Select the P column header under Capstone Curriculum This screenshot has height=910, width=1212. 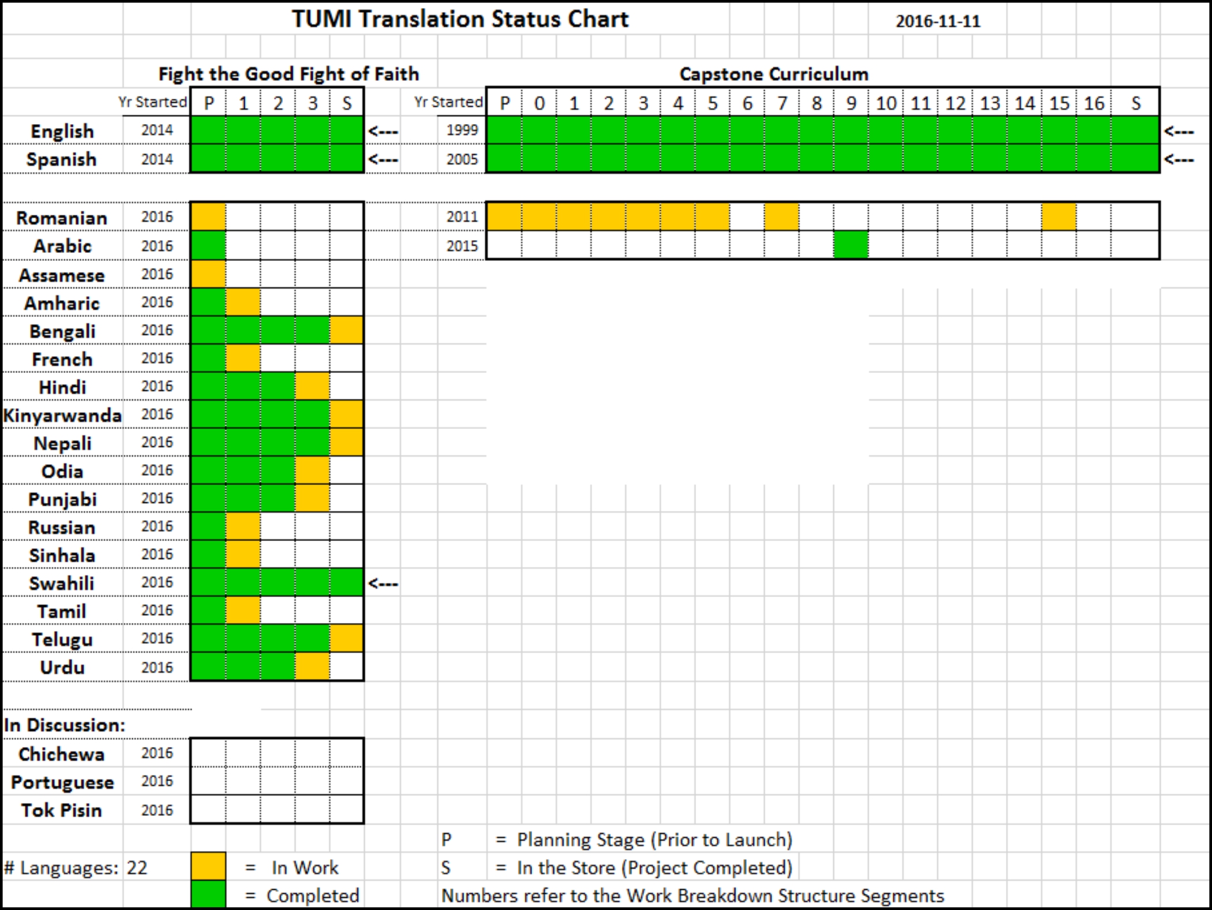pos(505,103)
